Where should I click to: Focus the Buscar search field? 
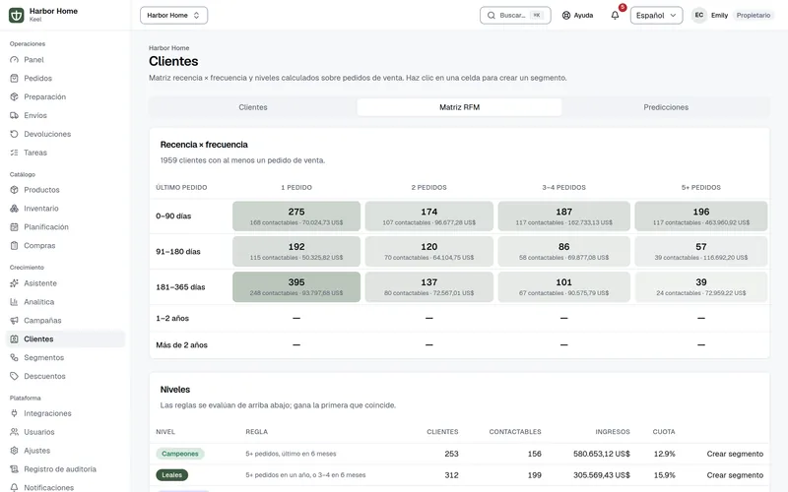tap(515, 15)
